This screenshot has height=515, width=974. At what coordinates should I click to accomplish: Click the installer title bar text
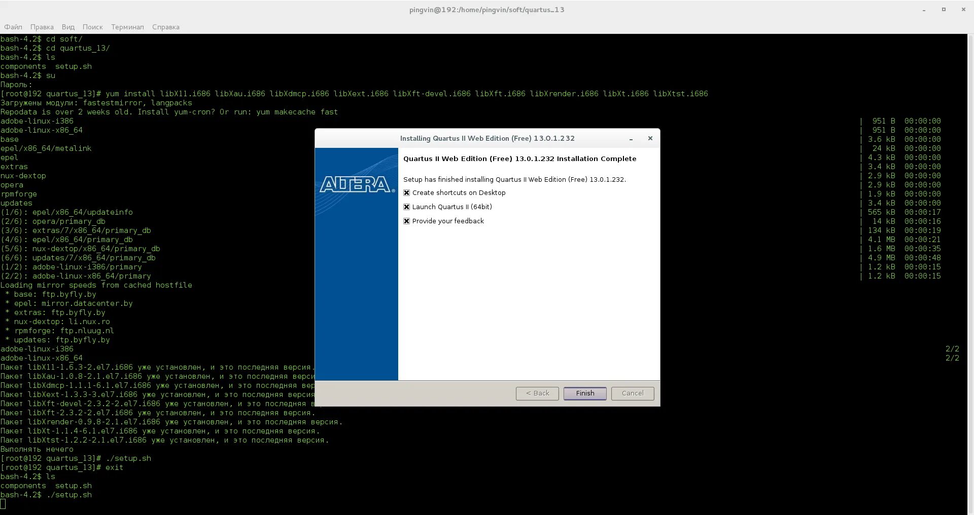point(487,138)
